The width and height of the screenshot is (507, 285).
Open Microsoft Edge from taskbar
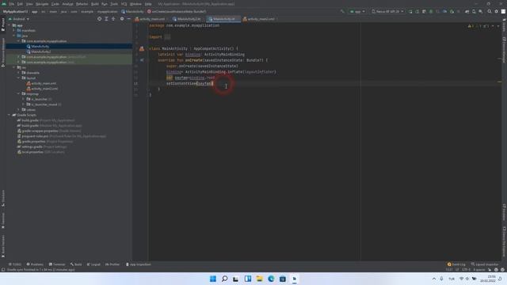pos(271,279)
